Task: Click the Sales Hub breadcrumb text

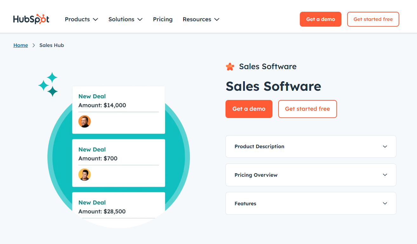Action: click(x=51, y=45)
